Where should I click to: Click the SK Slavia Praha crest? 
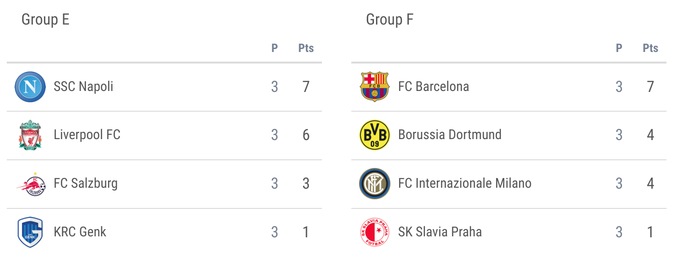tap(375, 232)
